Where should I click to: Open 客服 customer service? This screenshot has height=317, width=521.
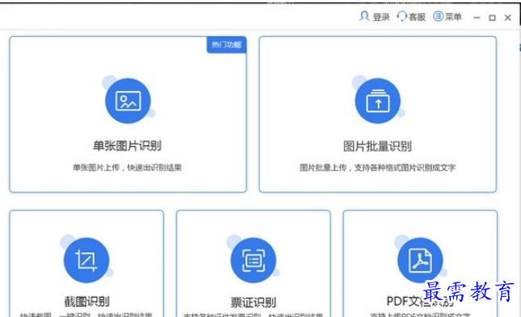click(417, 17)
